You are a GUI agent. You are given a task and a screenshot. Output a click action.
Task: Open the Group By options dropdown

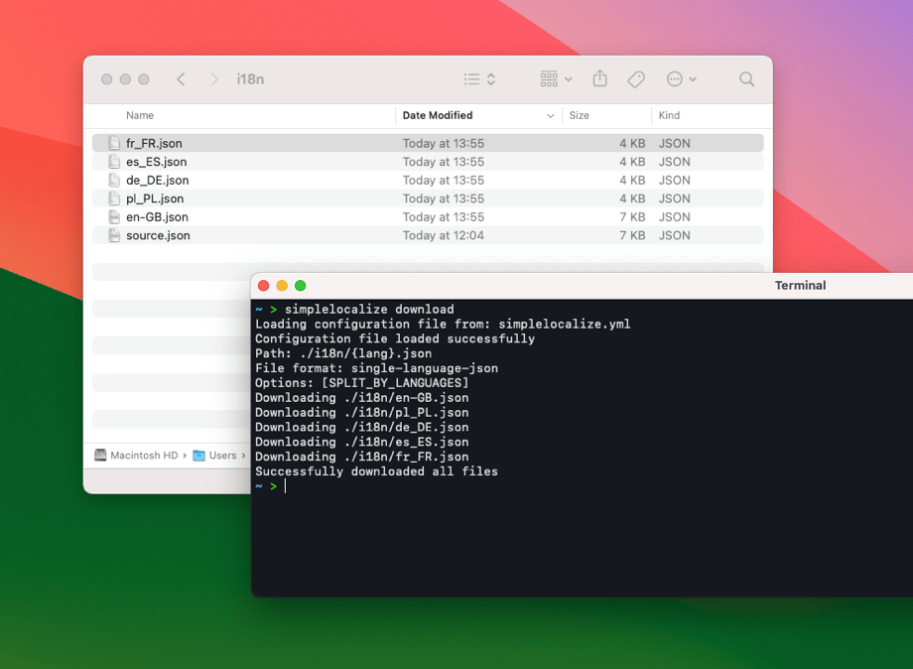pos(556,79)
